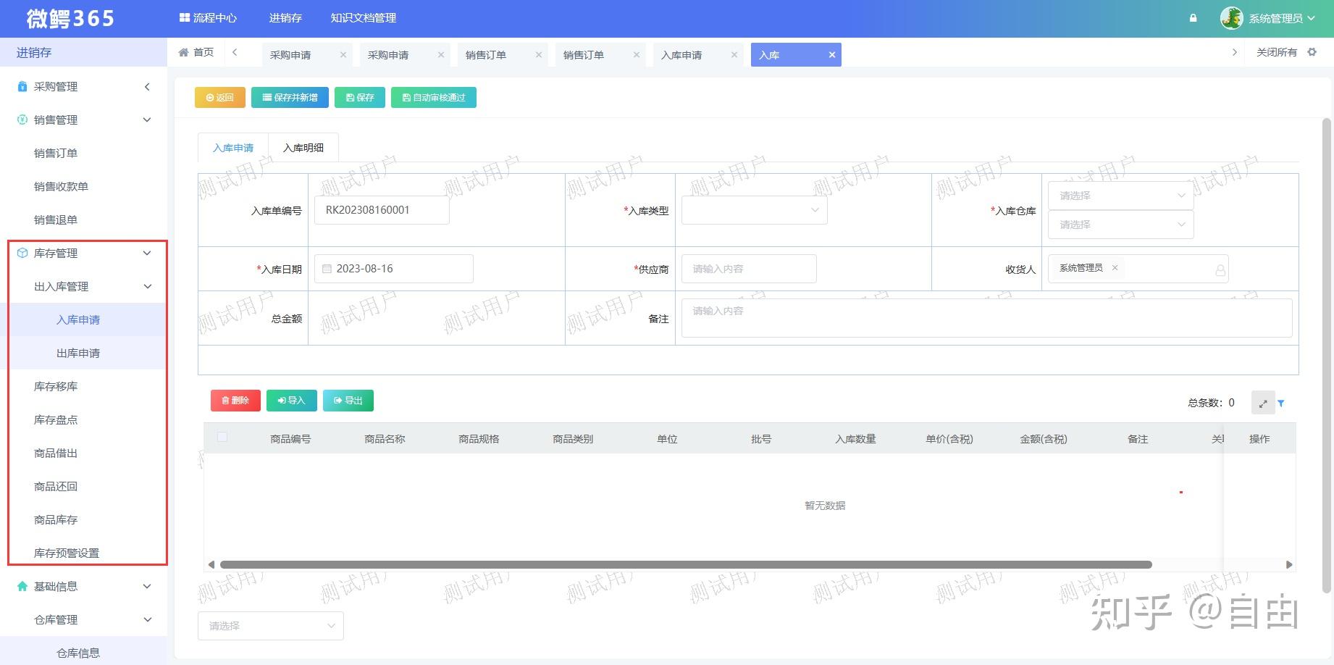
Task: Click the 销售管理 sidebar icon
Action: [x=22, y=120]
